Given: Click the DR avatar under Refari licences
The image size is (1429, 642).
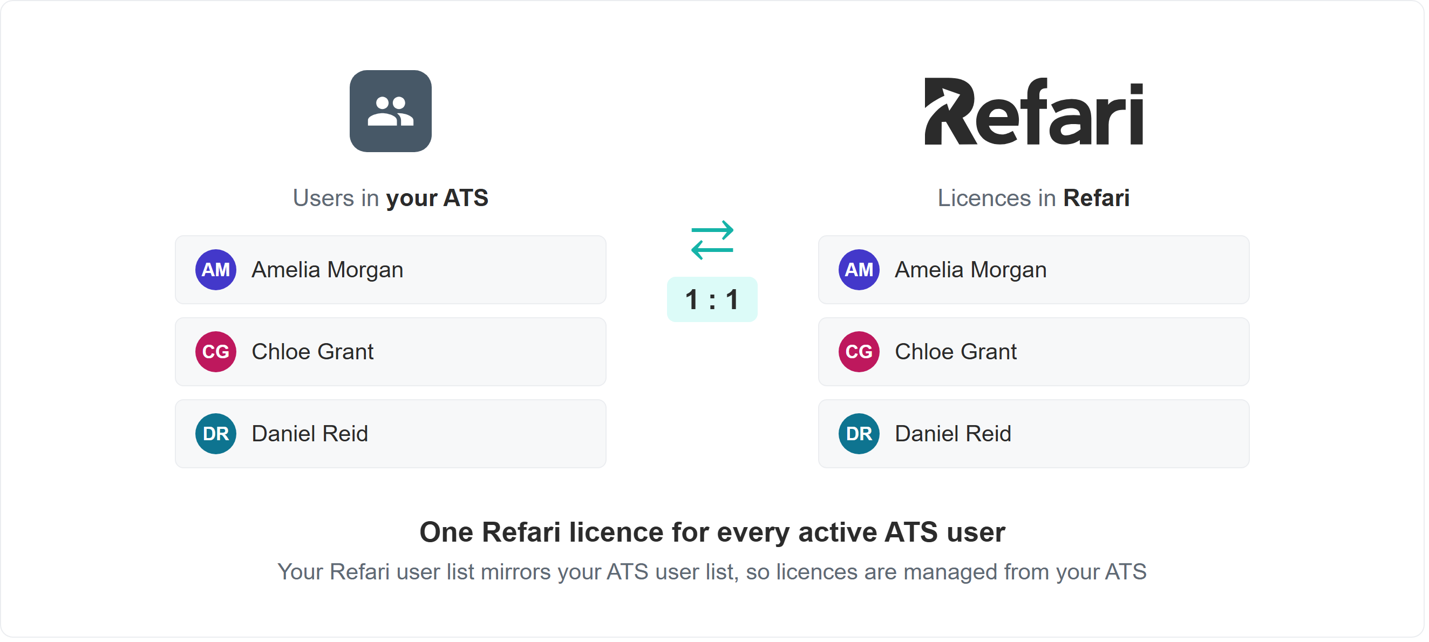Looking at the screenshot, I should [x=859, y=434].
